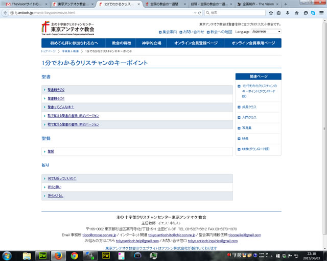
Task: Open the Firefox hamburger menu
Action: (321, 12)
